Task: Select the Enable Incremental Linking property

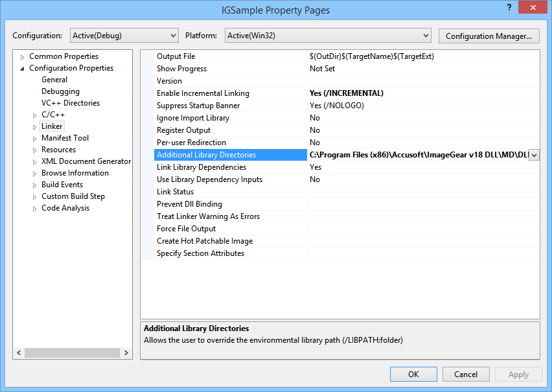Action: (203, 93)
